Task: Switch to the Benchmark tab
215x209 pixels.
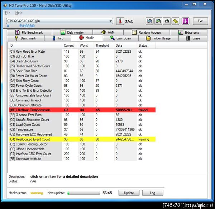Action: pos(25,38)
